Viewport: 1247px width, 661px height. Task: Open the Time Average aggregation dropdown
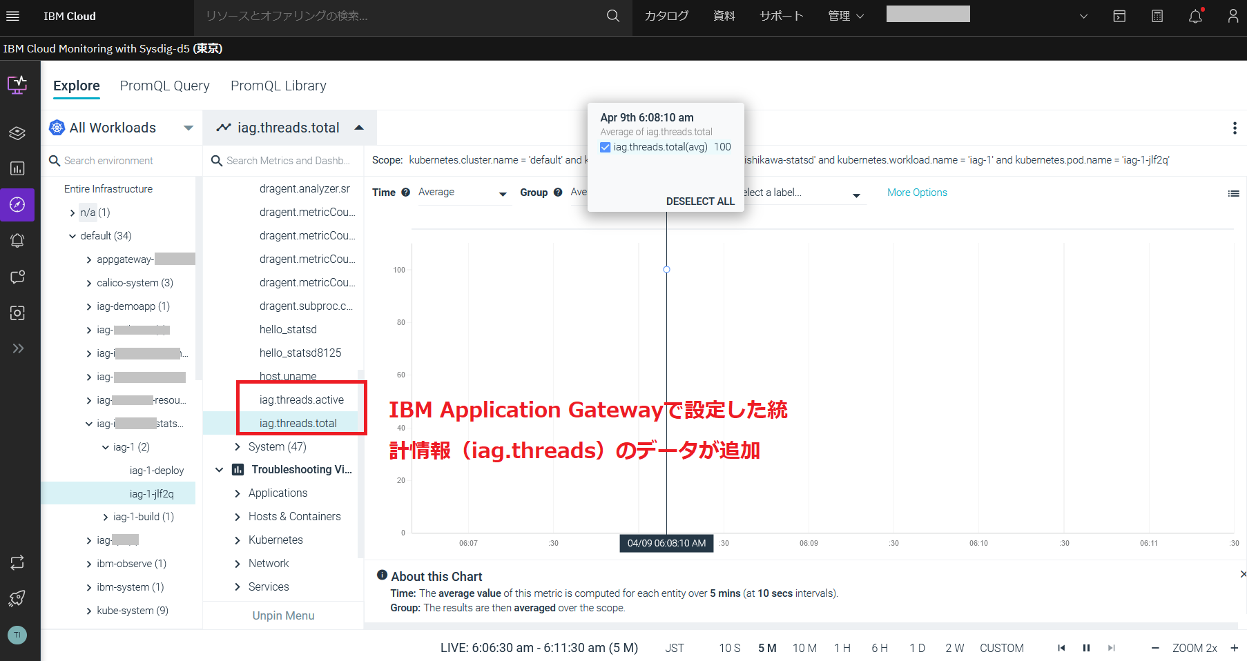tap(463, 193)
